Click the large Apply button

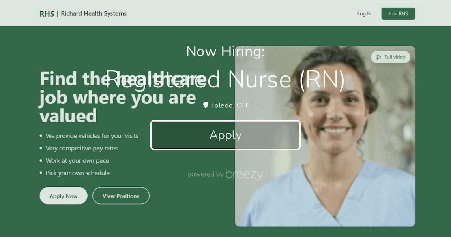tap(225, 135)
